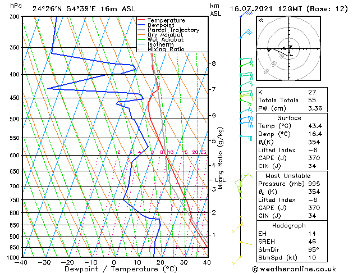
Task: Click the Dry Adiabat legend entry
Action: coord(161,35)
